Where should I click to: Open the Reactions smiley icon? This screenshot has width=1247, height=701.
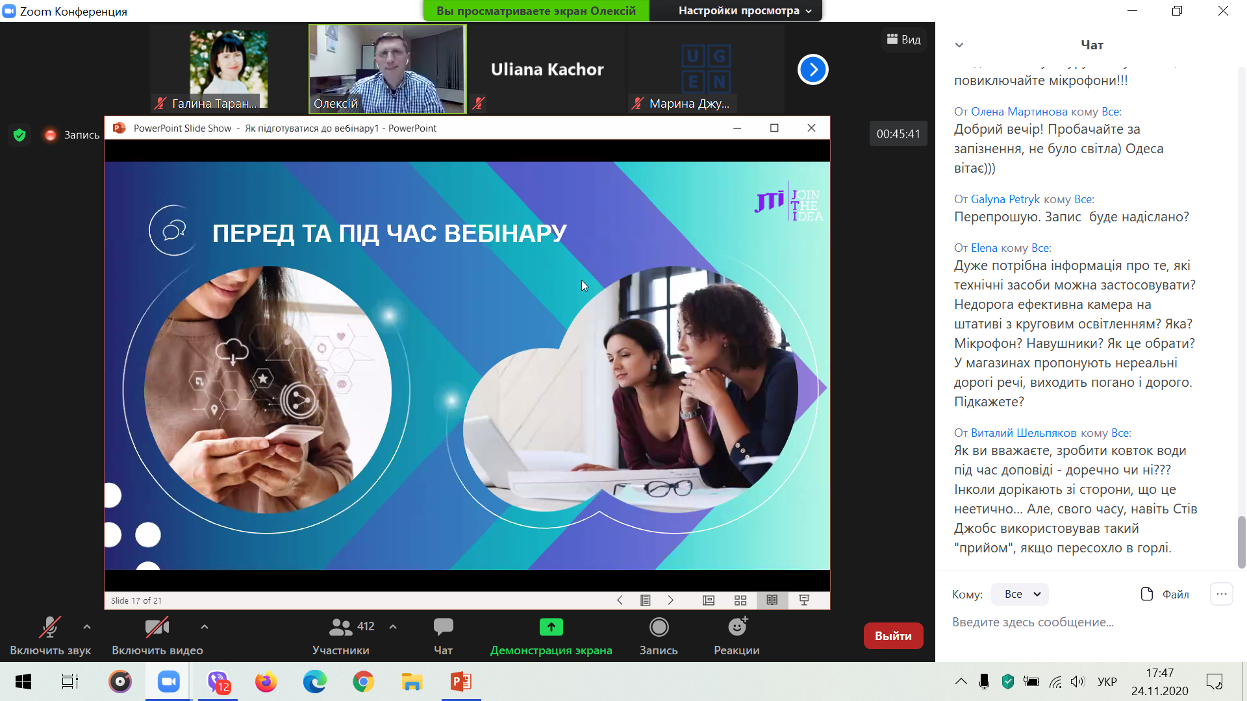737,627
